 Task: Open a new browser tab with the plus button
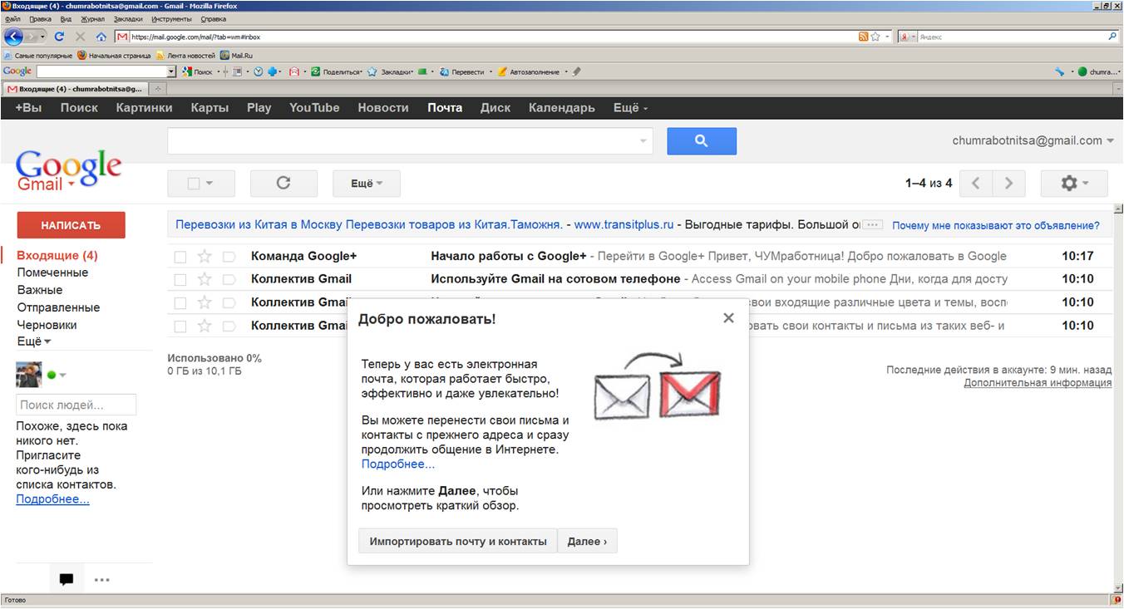tap(158, 88)
